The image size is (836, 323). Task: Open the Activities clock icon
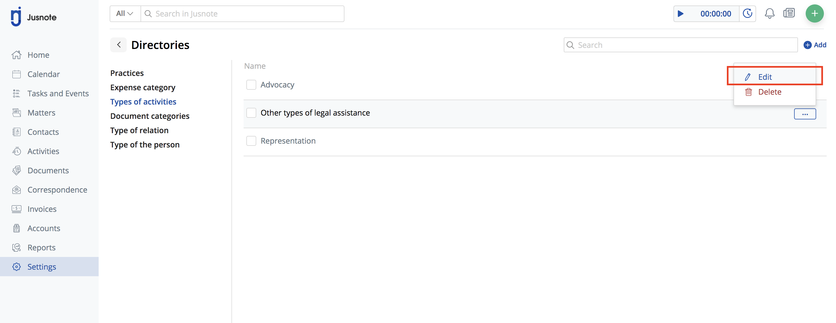[x=17, y=151]
